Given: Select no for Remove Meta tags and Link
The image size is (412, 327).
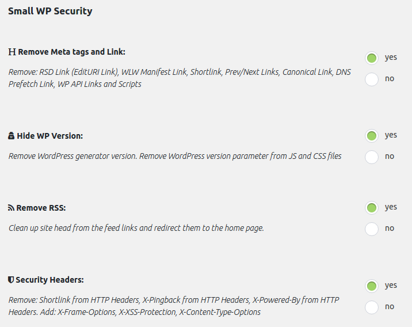Looking at the screenshot, I should pyautogui.click(x=372, y=79).
